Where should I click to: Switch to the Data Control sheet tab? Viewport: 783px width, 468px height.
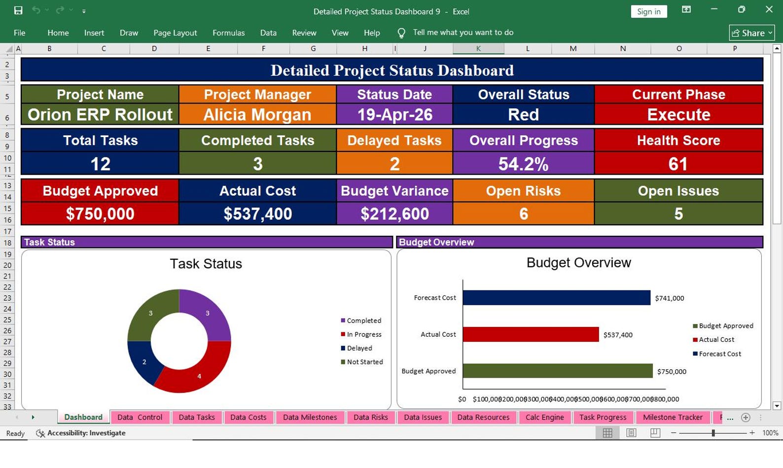pyautogui.click(x=140, y=417)
